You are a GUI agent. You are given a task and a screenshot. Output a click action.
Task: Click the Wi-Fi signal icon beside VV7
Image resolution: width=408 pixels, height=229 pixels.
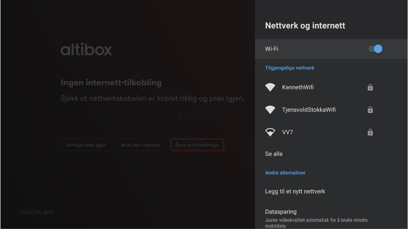pos(270,132)
